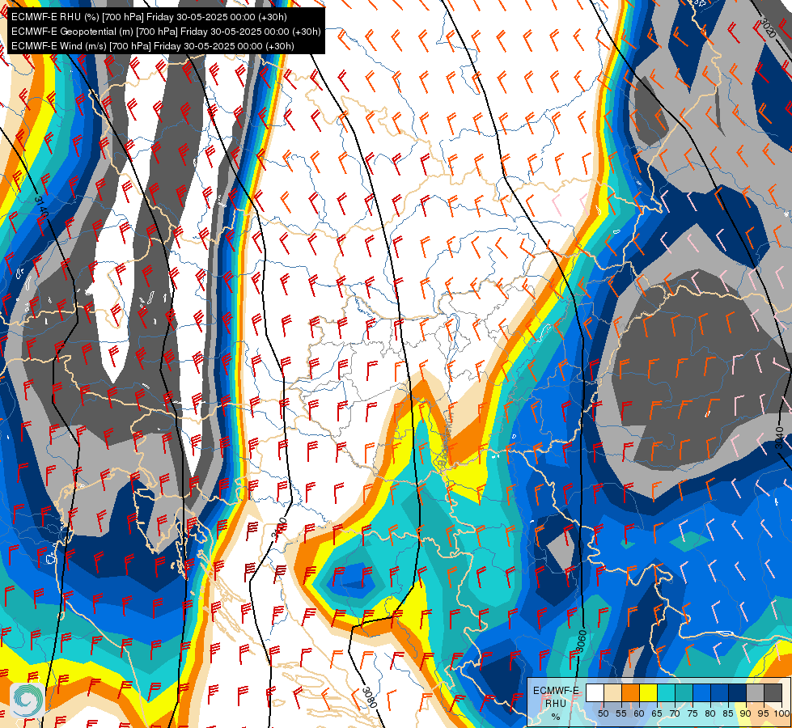Click the ECMWF-E Wind (m/s) title line

coord(153,46)
